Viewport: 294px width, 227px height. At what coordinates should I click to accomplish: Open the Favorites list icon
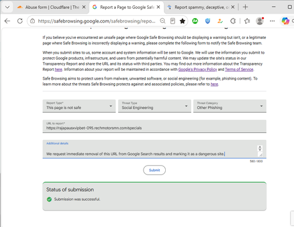click(x=247, y=21)
